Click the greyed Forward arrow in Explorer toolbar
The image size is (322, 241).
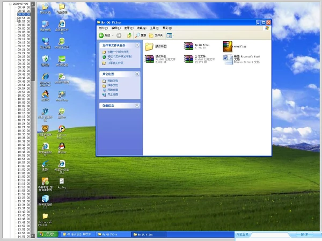[x=119, y=35]
